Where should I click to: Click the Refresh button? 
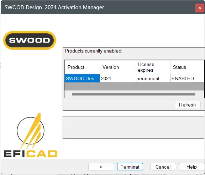[188, 105]
